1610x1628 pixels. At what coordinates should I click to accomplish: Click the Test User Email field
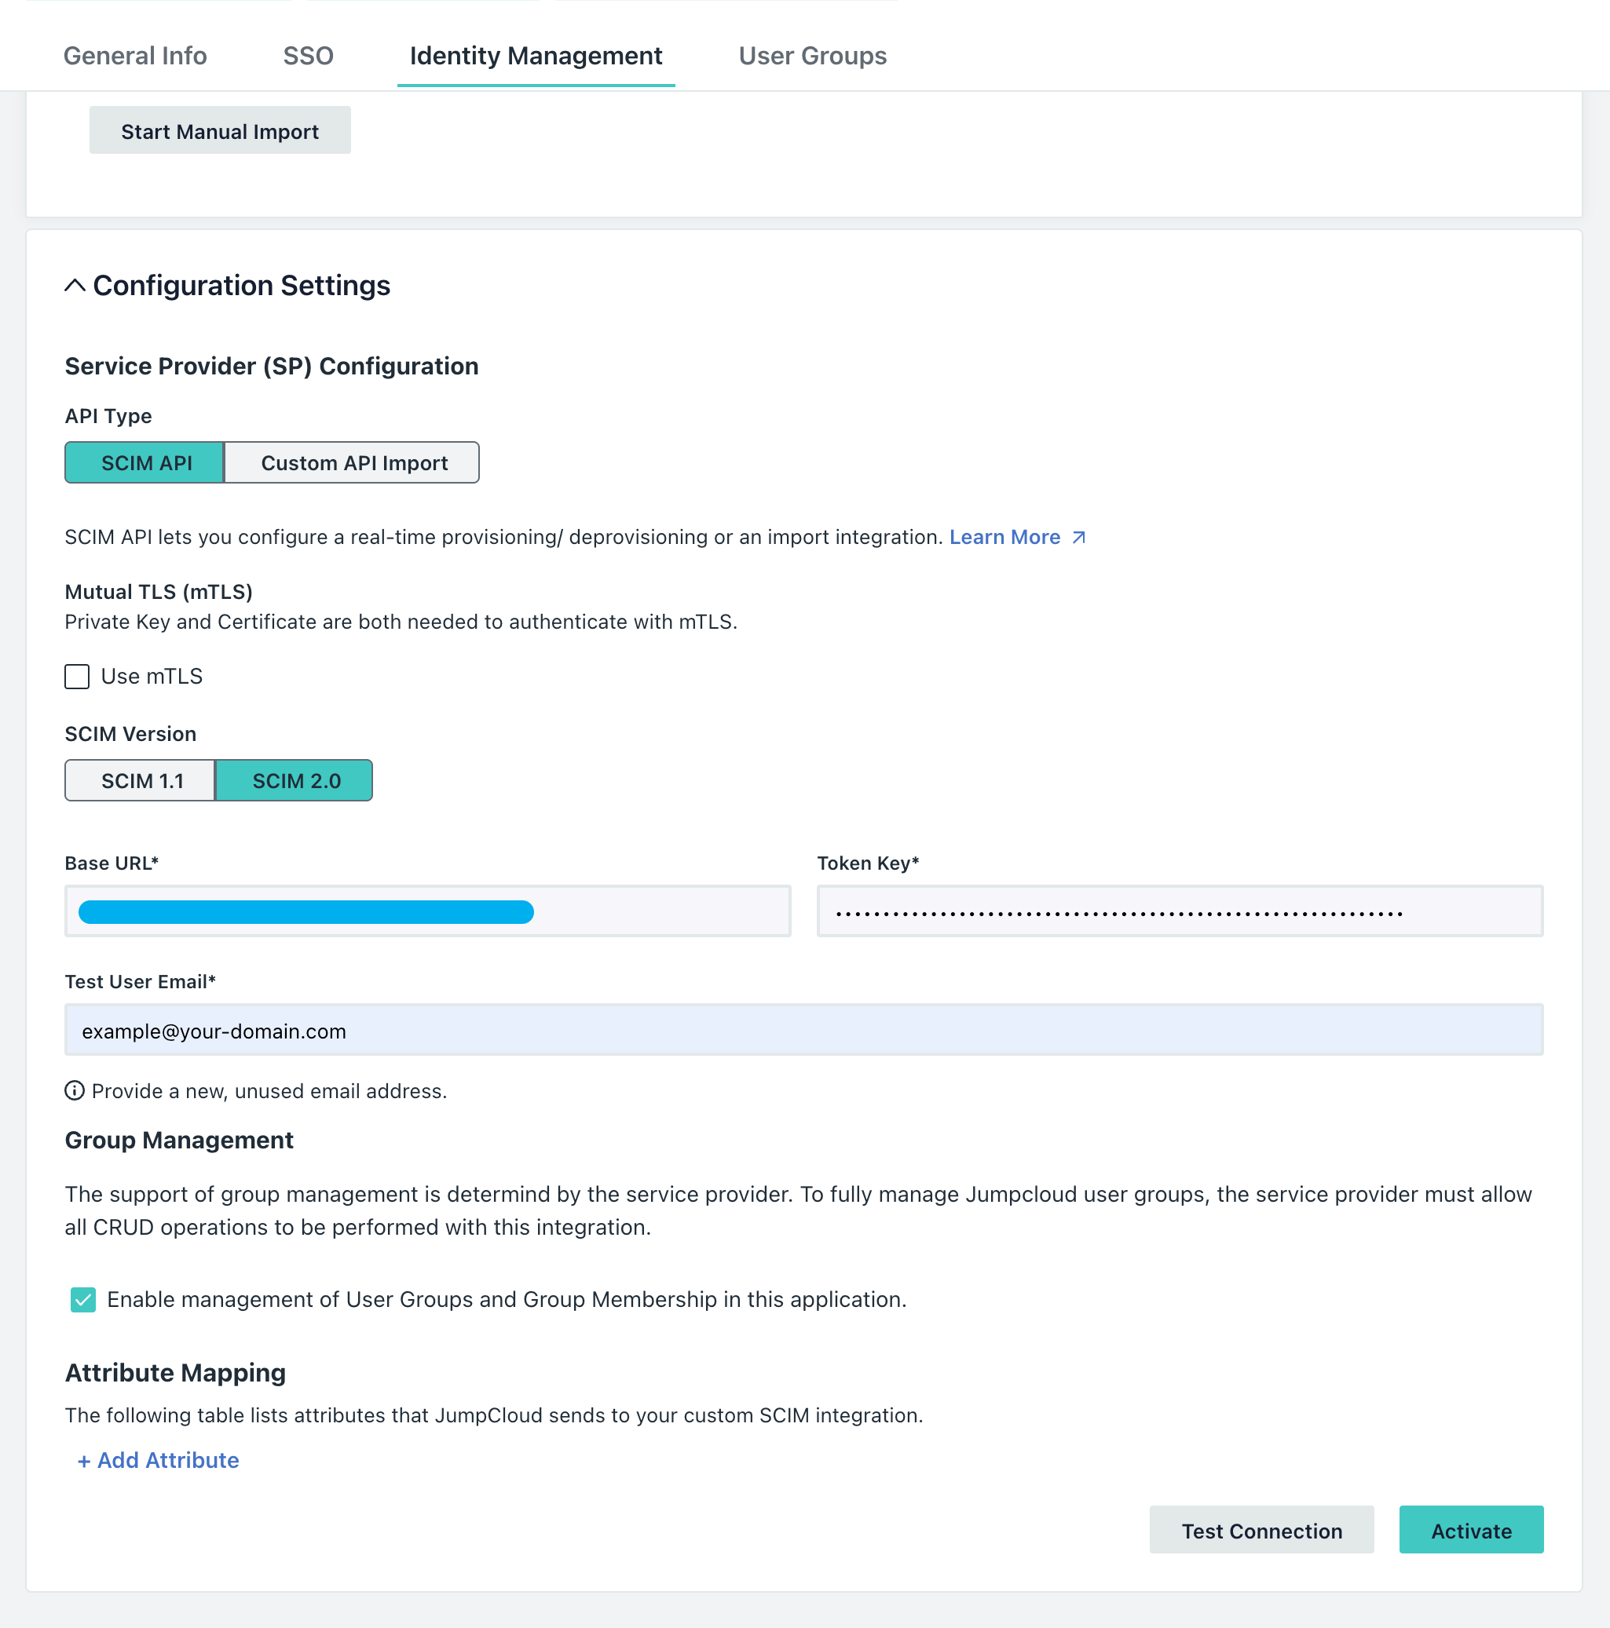pyautogui.click(x=803, y=1030)
